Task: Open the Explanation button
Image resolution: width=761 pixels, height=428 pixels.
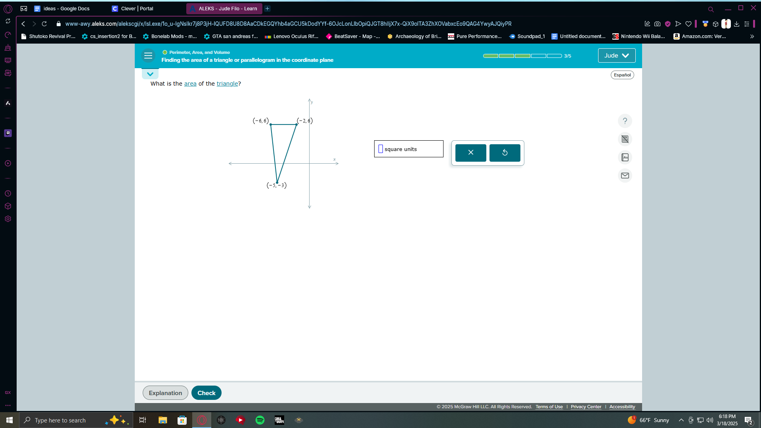Action: click(x=165, y=393)
